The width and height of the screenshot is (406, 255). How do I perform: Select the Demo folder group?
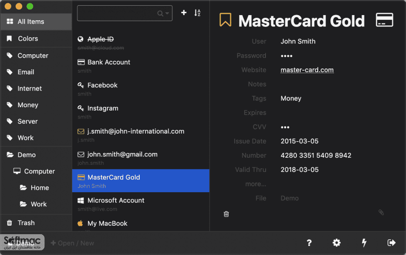click(x=36, y=155)
